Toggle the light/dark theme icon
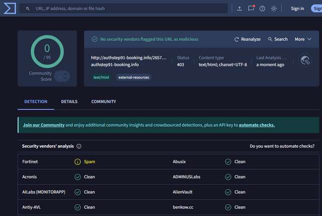This screenshot has height=216, width=322. coord(274,9)
